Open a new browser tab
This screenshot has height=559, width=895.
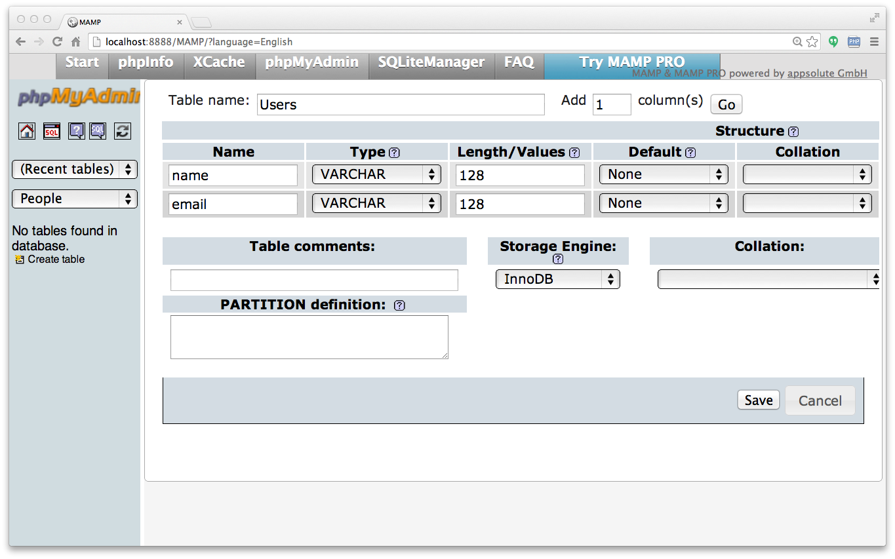[201, 23]
